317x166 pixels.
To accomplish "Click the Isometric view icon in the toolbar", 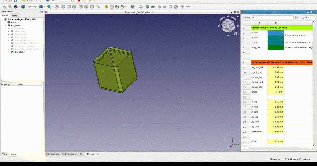I will point(56,7).
